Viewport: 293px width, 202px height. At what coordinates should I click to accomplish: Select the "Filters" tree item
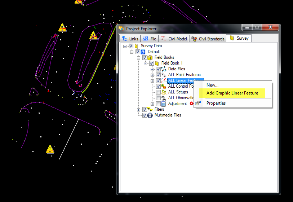[x=159, y=109]
